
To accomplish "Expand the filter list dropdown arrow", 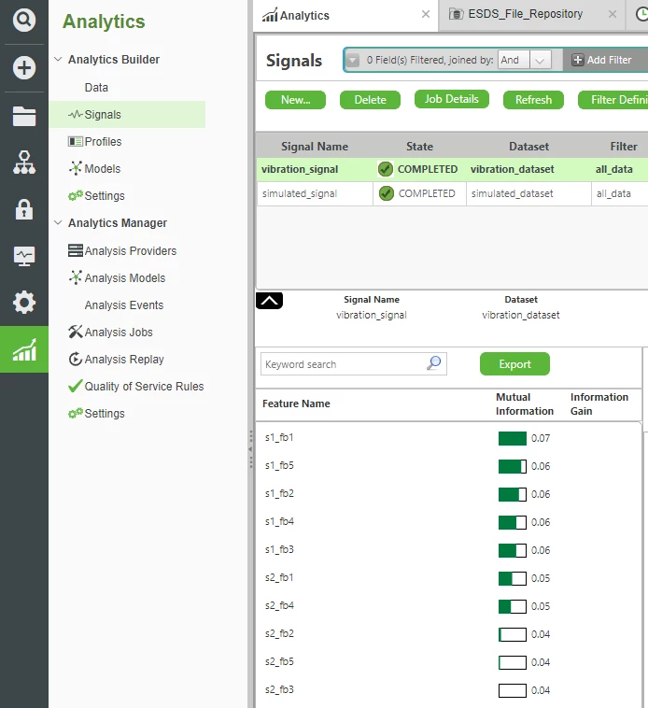I will click(352, 60).
